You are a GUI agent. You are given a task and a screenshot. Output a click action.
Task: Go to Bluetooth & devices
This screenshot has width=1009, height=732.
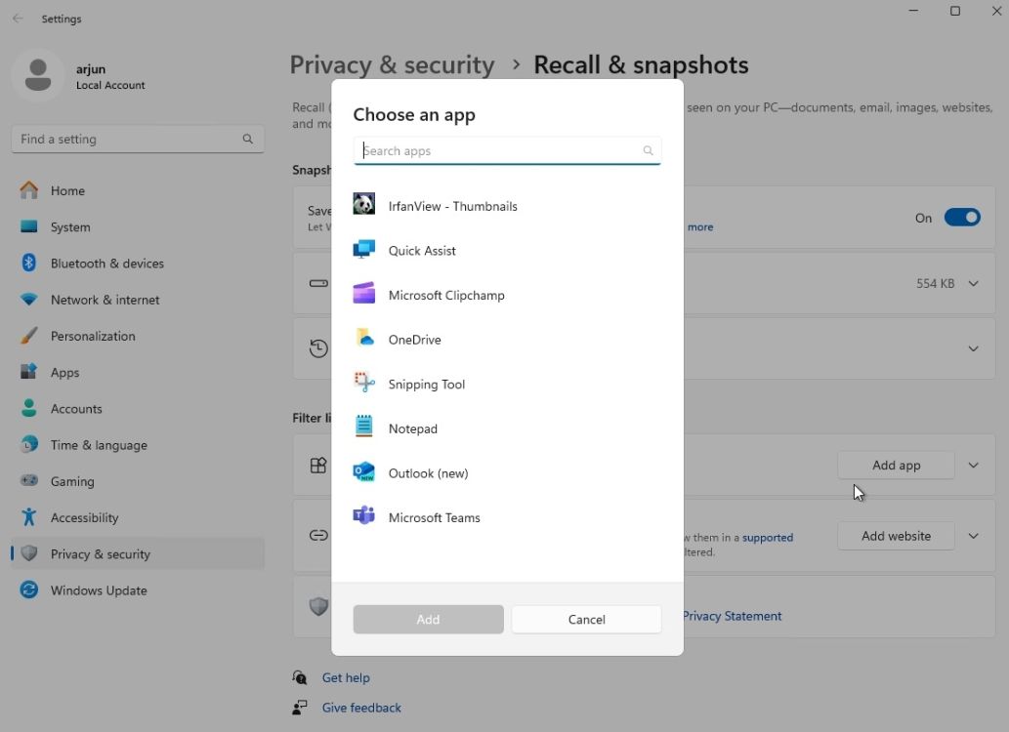coord(138,264)
